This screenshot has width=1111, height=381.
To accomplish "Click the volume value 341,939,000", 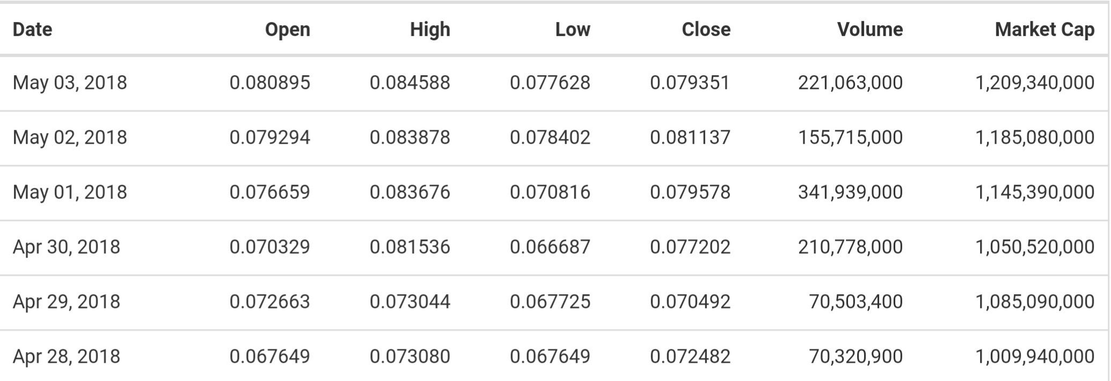I will click(x=850, y=192).
